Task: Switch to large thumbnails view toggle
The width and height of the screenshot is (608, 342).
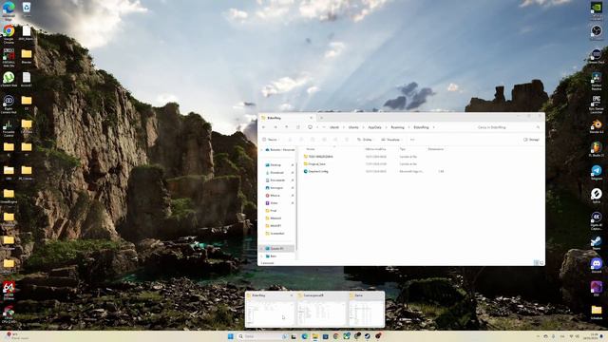Action: pos(541,263)
